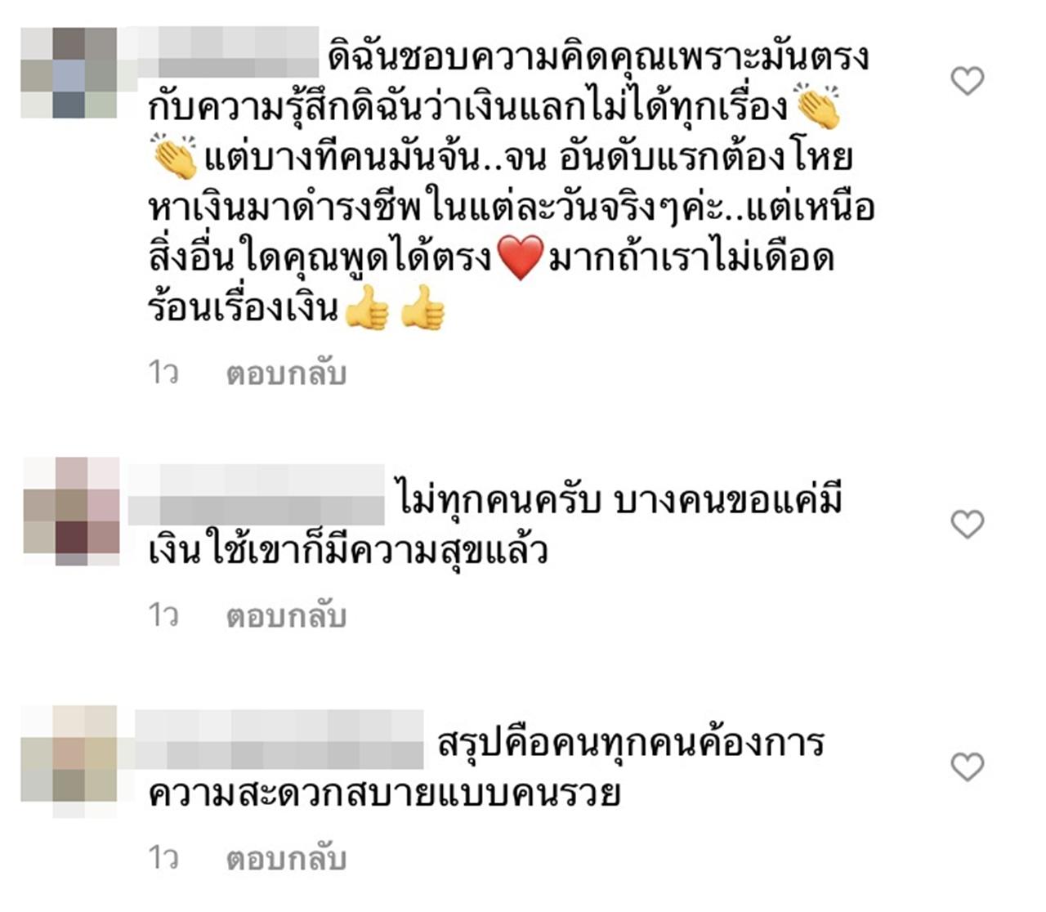Open the third commenter's beige profile picture
Screen dimensions: 1046x912
[69, 762]
